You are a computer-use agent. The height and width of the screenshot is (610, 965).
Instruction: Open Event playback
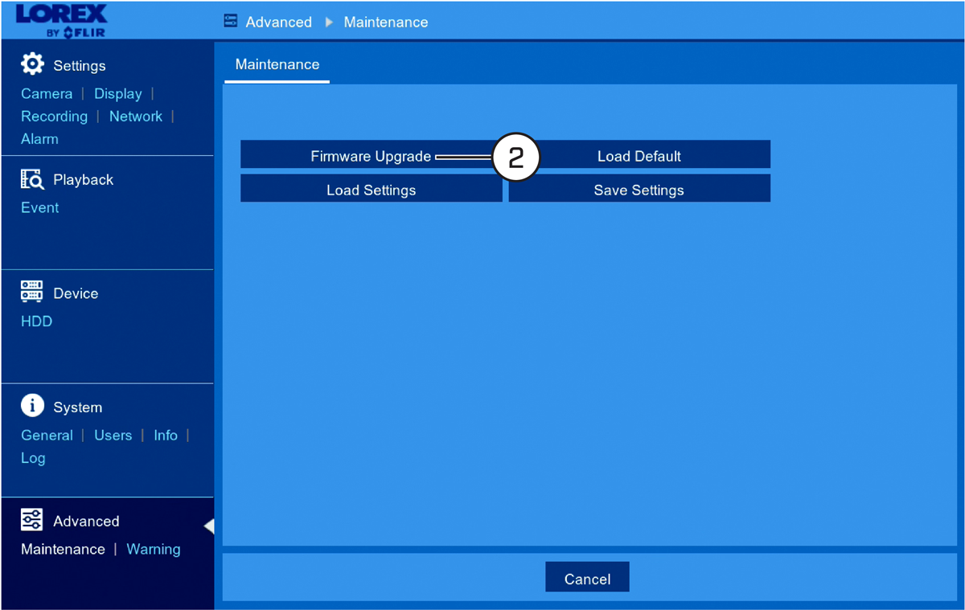[40, 208]
